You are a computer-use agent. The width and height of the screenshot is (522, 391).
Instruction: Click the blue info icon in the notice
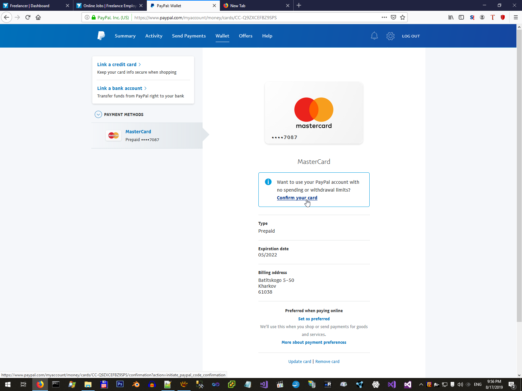tap(268, 182)
